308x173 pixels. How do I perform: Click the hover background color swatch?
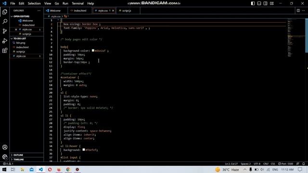[x=84, y=149]
